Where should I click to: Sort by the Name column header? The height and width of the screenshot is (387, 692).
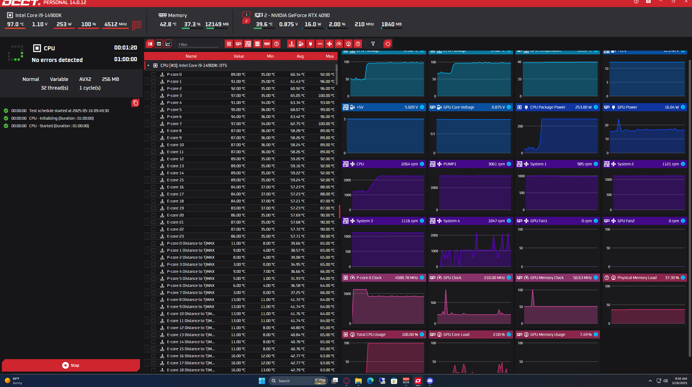point(191,56)
